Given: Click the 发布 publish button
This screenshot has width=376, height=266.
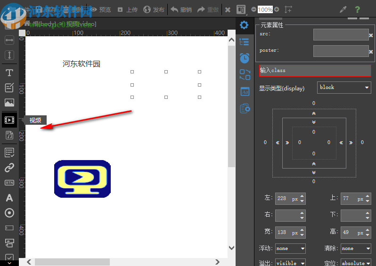Looking at the screenshot, I should pos(154,9).
